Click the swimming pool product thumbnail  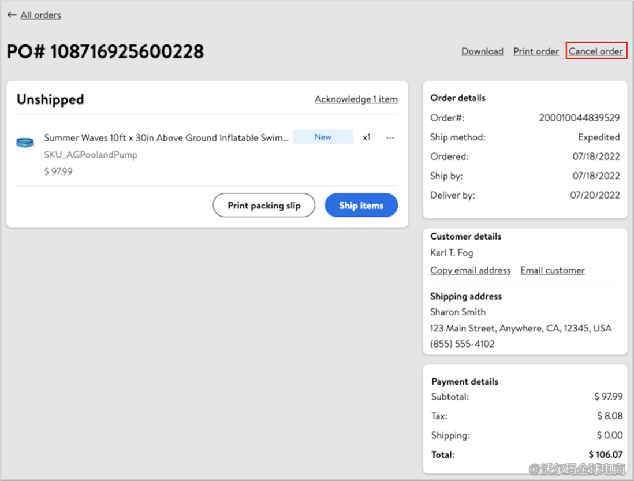click(25, 141)
